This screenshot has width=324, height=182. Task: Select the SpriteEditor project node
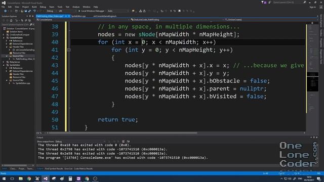click(x=15, y=65)
